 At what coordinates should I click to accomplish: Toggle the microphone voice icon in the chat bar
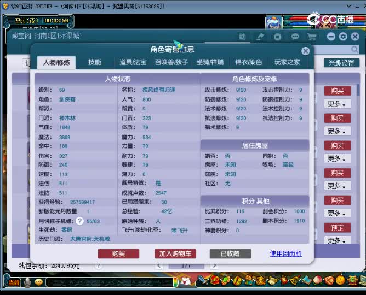click(27, 282)
